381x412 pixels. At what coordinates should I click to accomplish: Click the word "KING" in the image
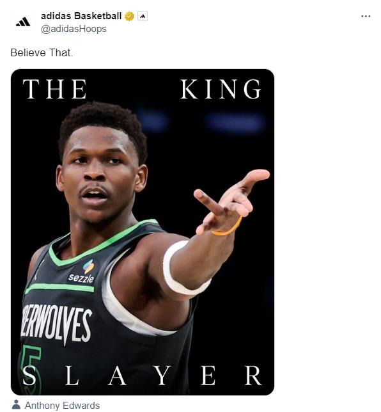[x=221, y=89]
